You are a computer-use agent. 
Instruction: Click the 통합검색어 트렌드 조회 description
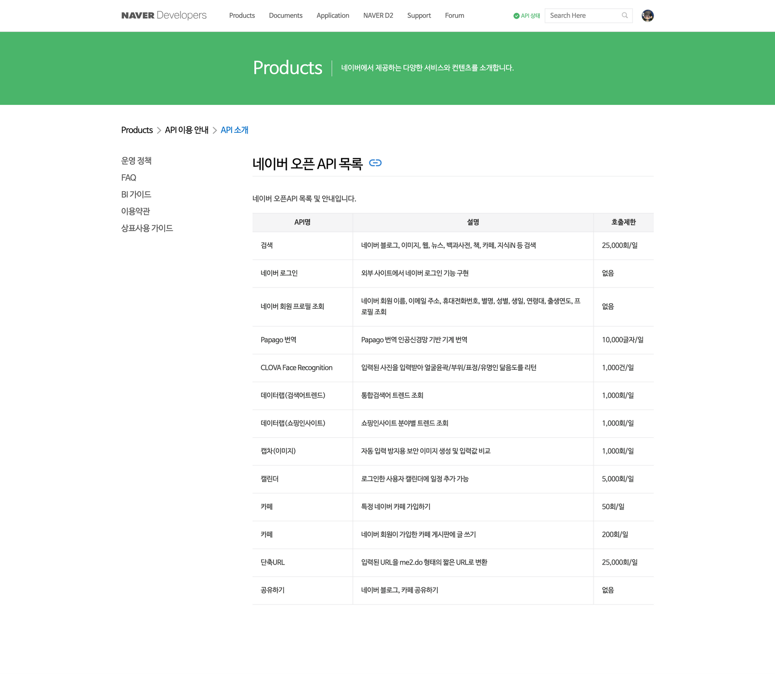tap(392, 395)
